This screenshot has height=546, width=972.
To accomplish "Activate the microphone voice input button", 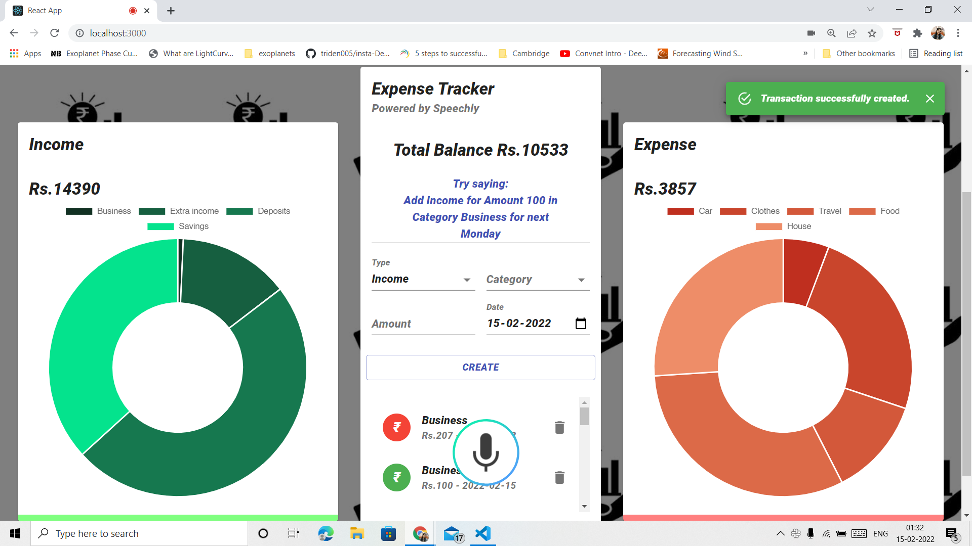I will click(485, 452).
